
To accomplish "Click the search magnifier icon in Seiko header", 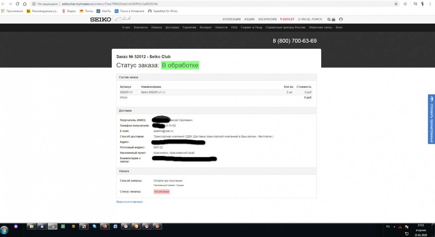I will click(x=329, y=19).
